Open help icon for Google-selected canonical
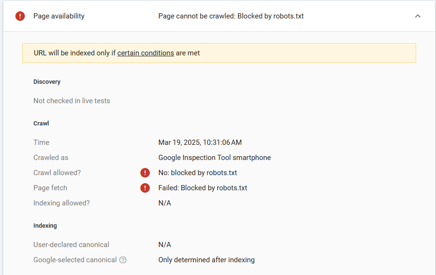Screen dimensions: 436x275 click(x=123, y=260)
